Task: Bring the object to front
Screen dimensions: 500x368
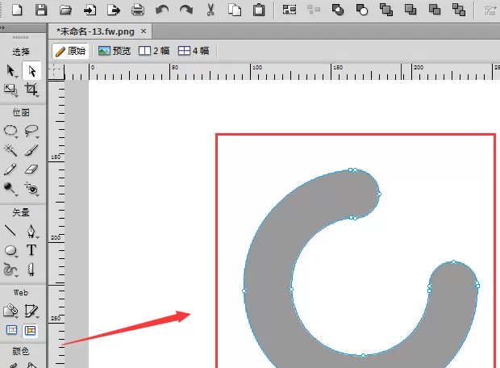Action: pos(386,10)
